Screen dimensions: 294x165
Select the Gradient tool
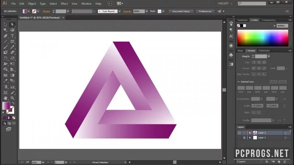point(12,75)
